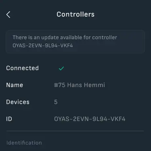Click the 'OYAS' start of the ID row value
The image size is (151, 151).
point(62,119)
